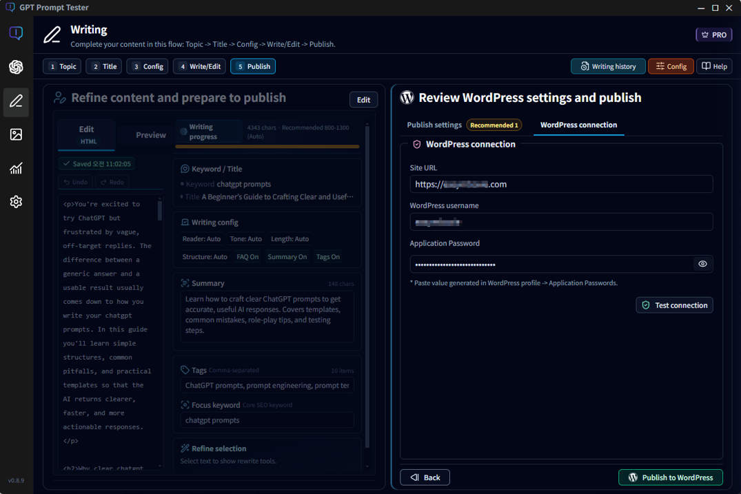Open the Writing history panel
Screen dimensions: 741x494
click(x=607, y=66)
